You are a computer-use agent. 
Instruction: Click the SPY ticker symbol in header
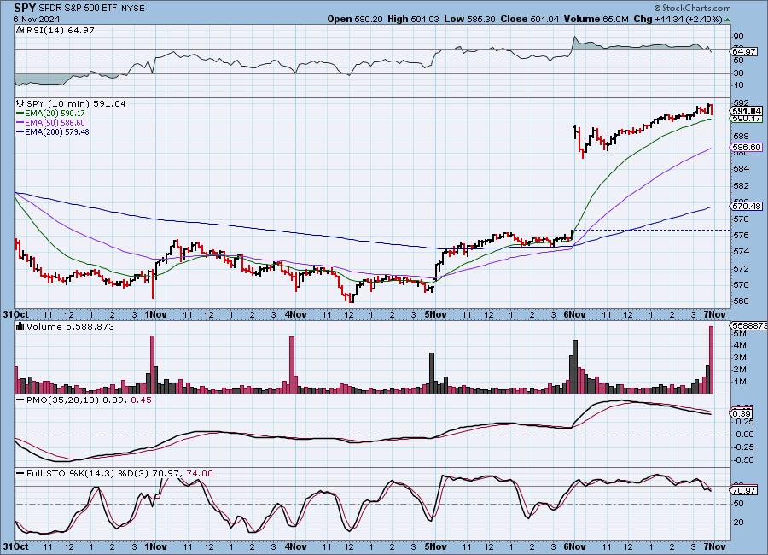(x=25, y=8)
